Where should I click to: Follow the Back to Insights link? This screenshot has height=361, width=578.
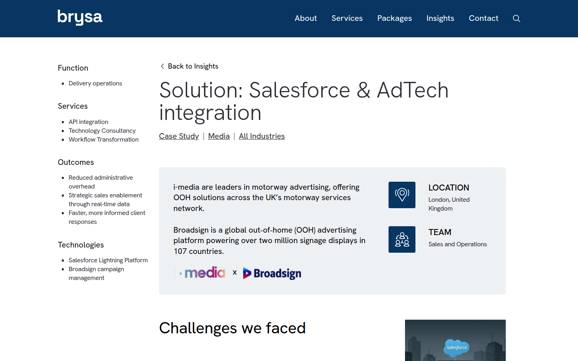pyautogui.click(x=193, y=66)
